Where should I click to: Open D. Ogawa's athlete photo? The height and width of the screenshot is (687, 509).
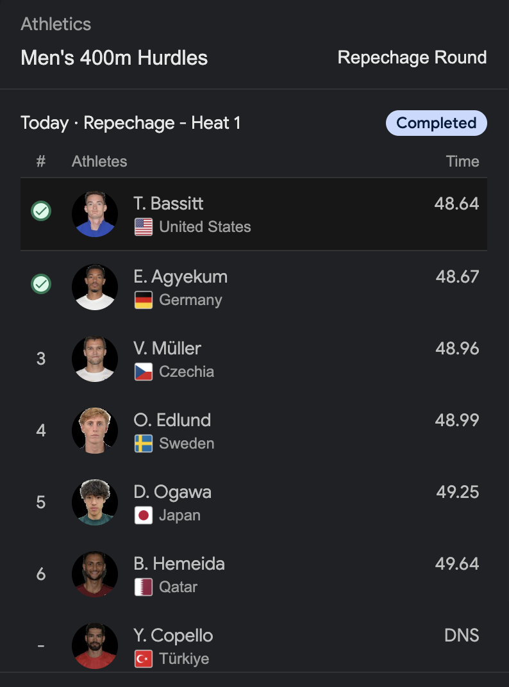[95, 502]
